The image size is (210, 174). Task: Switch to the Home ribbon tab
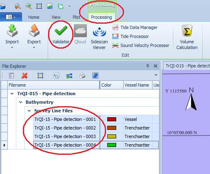coord(34,17)
